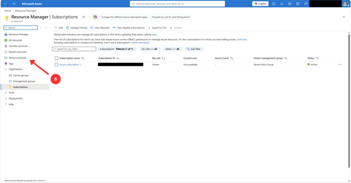Tick the select-all subscriptions checkbox
Image resolution: width=351 pixels, height=183 pixels.
coord(57,58)
